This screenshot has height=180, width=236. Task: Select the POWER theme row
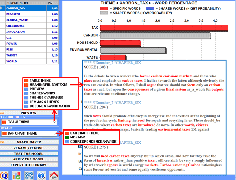[x=29, y=43]
